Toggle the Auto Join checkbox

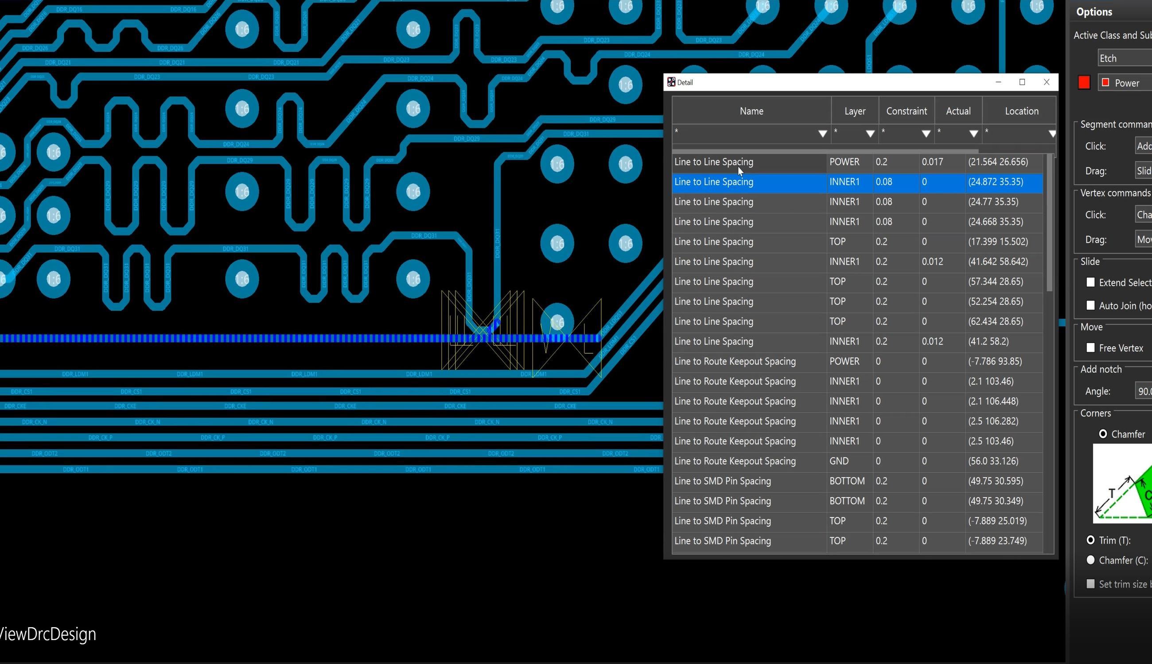point(1090,305)
